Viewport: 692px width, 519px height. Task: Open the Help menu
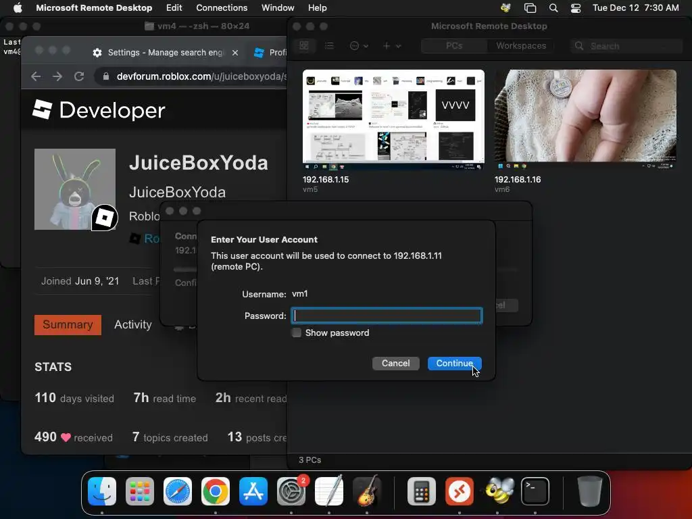point(318,8)
